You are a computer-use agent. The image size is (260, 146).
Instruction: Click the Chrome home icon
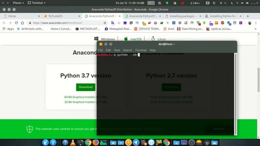coord(22,23)
